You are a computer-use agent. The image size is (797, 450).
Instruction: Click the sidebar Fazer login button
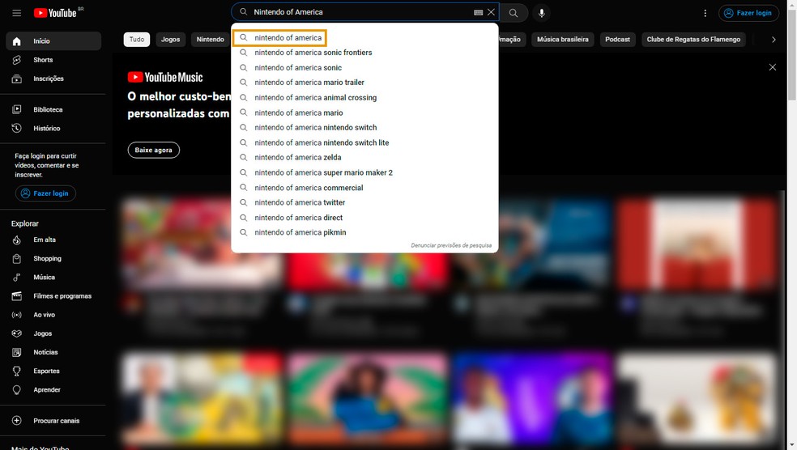pyautogui.click(x=45, y=193)
